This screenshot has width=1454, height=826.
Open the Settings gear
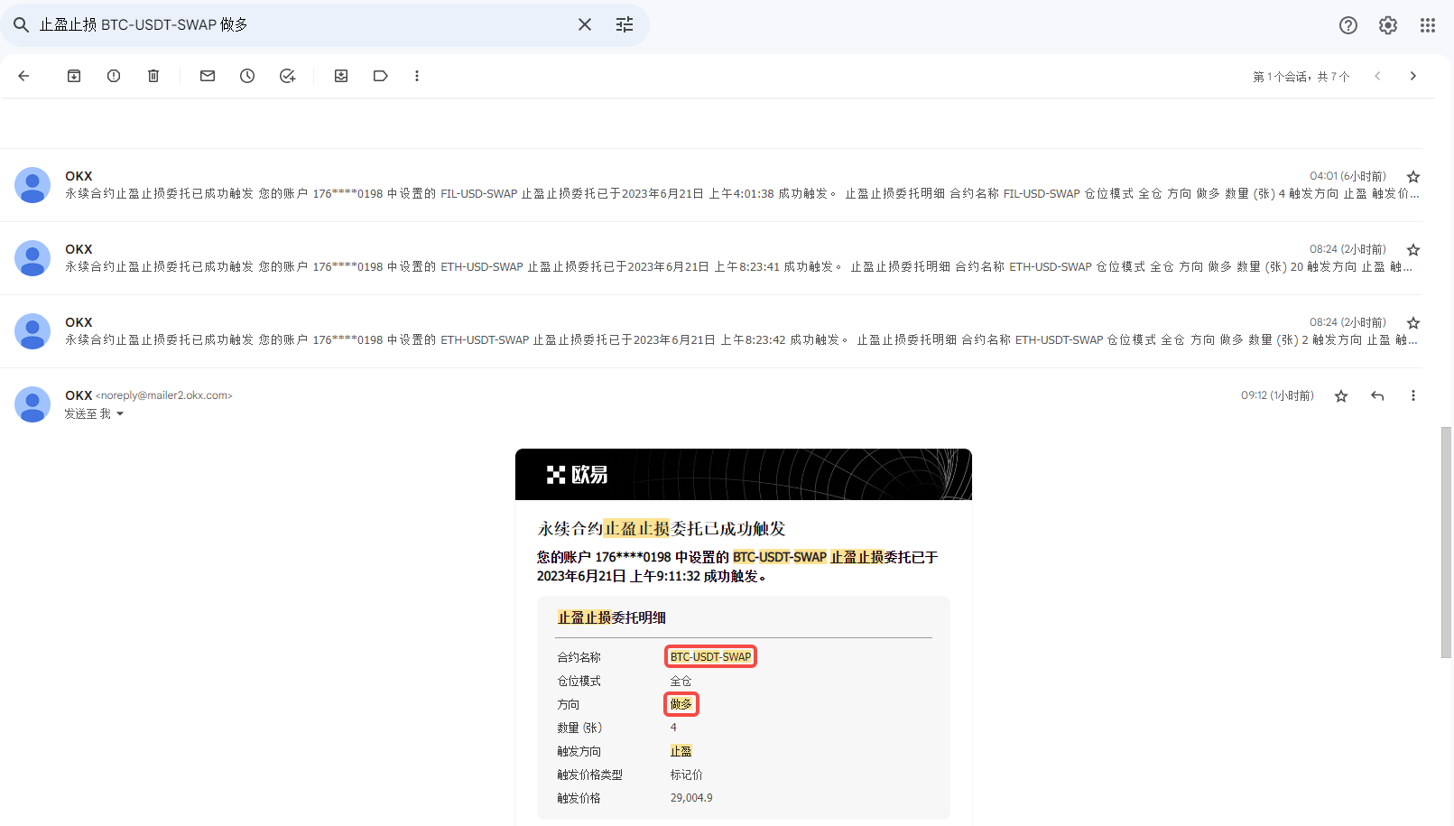coord(1388,25)
